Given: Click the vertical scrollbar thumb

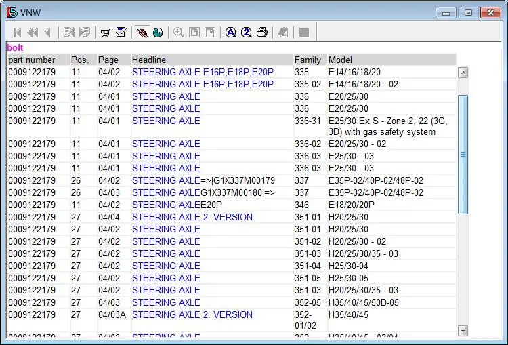Looking at the screenshot, I should 463,154.
